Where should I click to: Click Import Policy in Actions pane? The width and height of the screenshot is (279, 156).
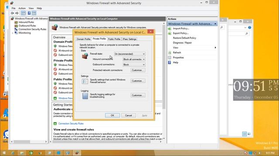[181, 29]
